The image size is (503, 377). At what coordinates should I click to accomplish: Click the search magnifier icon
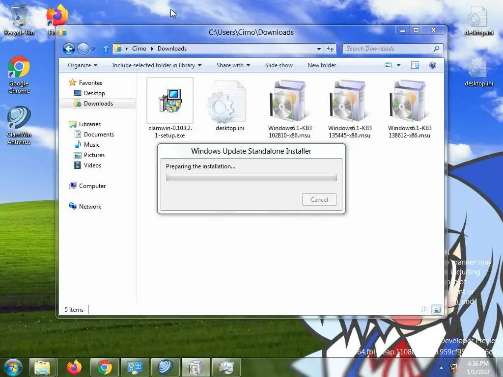pos(436,49)
